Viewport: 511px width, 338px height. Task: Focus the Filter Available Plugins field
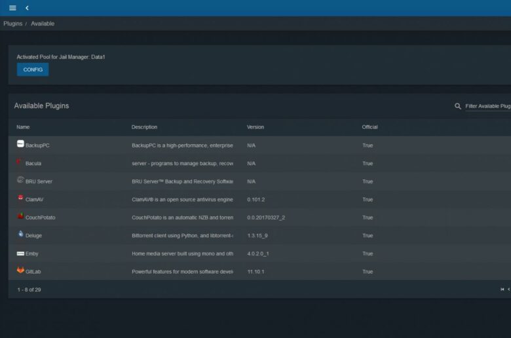(488, 106)
